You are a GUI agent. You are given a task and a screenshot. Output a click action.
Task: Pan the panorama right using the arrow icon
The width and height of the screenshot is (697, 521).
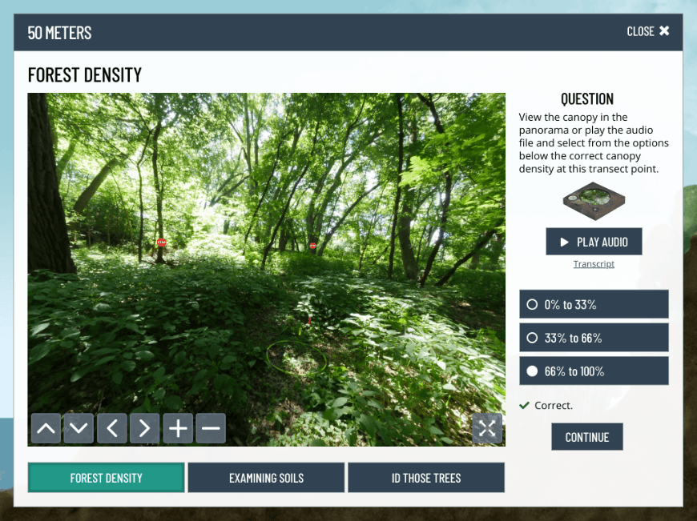tap(144, 428)
